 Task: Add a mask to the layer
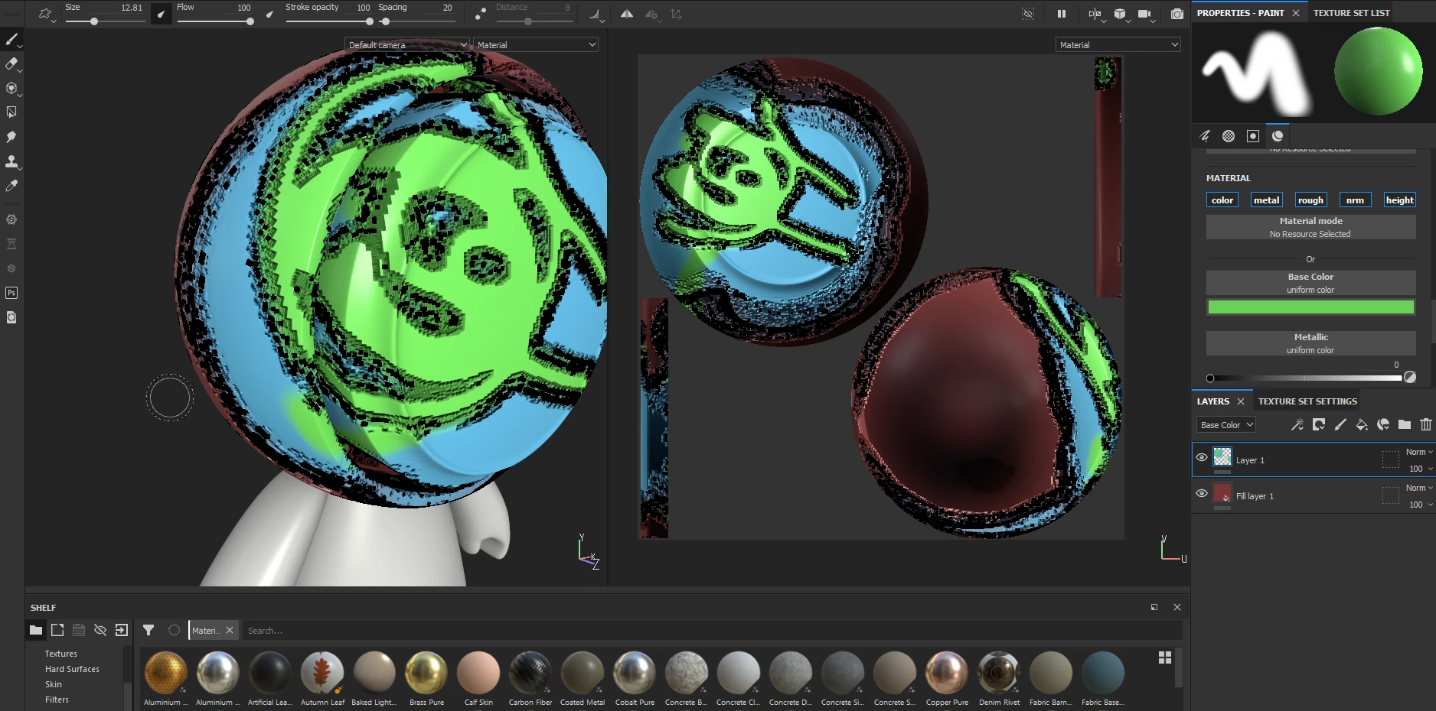(x=1318, y=425)
